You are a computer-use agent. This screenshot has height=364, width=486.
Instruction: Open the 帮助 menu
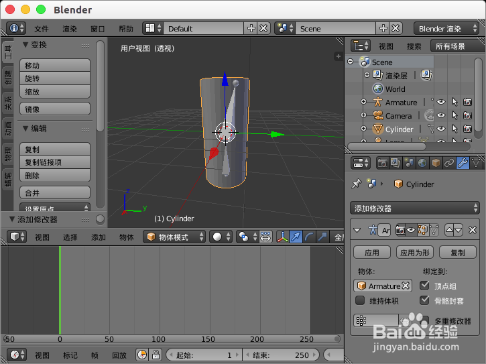(x=126, y=29)
